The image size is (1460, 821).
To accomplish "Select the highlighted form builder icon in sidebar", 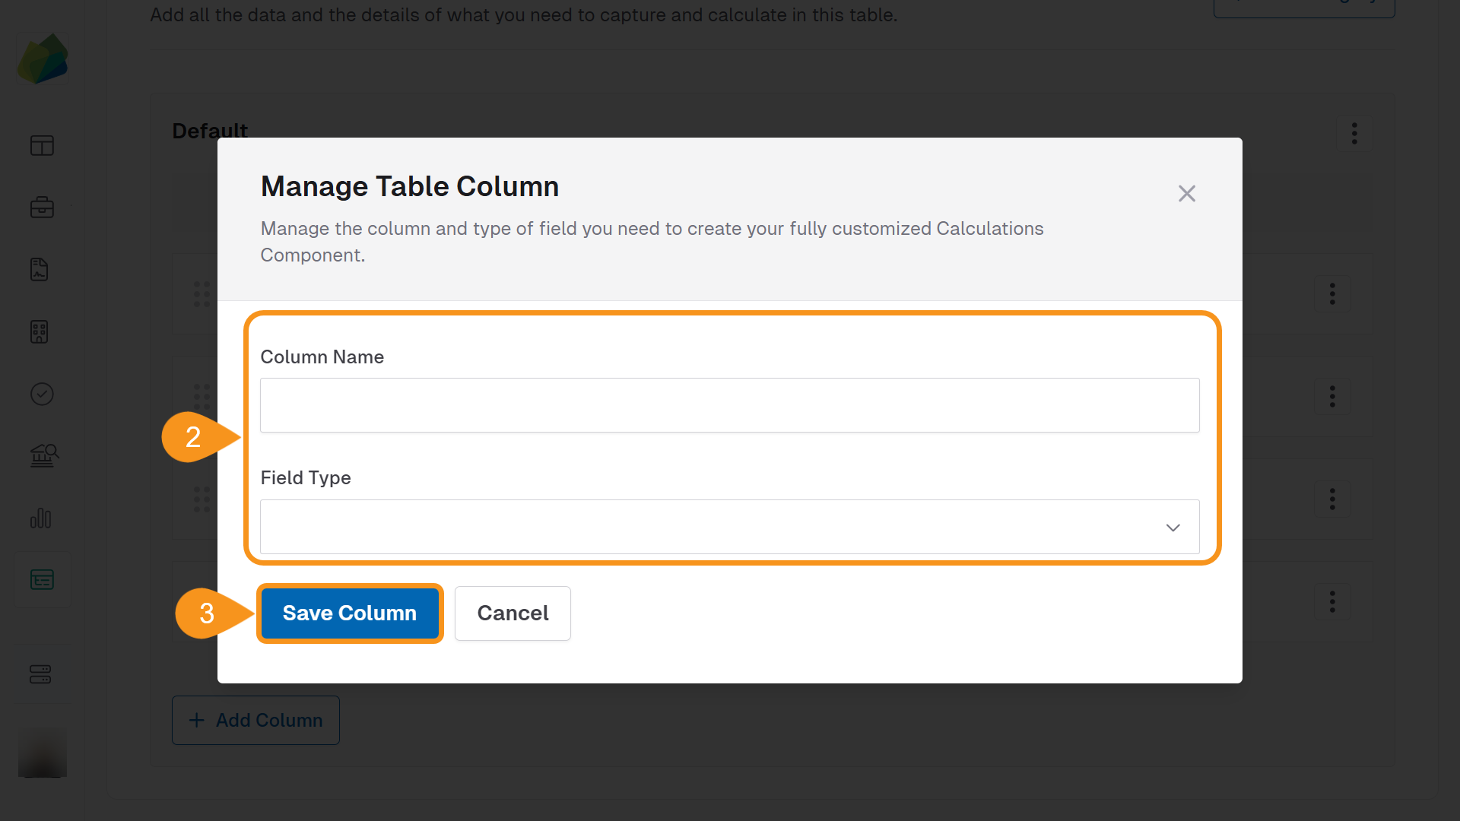I will click(x=42, y=579).
